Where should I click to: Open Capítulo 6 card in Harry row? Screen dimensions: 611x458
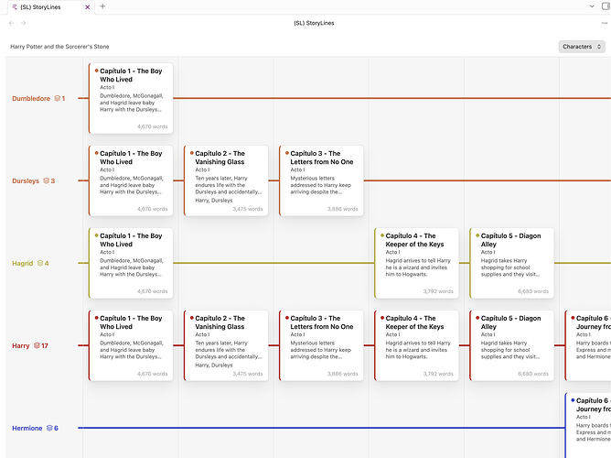pos(588,345)
